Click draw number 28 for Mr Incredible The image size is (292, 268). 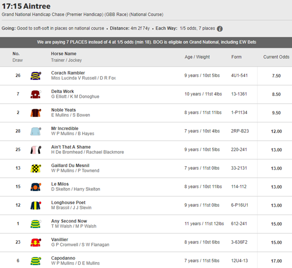point(18,131)
